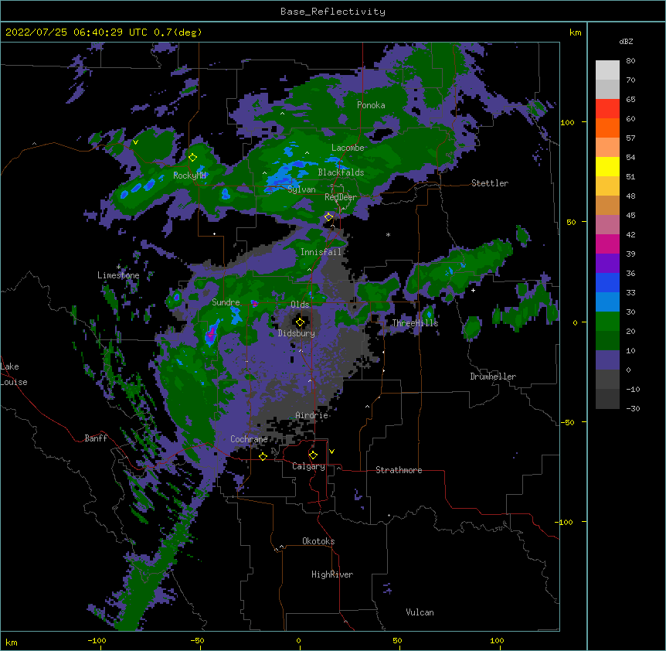The width and height of the screenshot is (666, 651).
Task: Click the yellow diamond marker below Cochrane
Action: pos(263,456)
